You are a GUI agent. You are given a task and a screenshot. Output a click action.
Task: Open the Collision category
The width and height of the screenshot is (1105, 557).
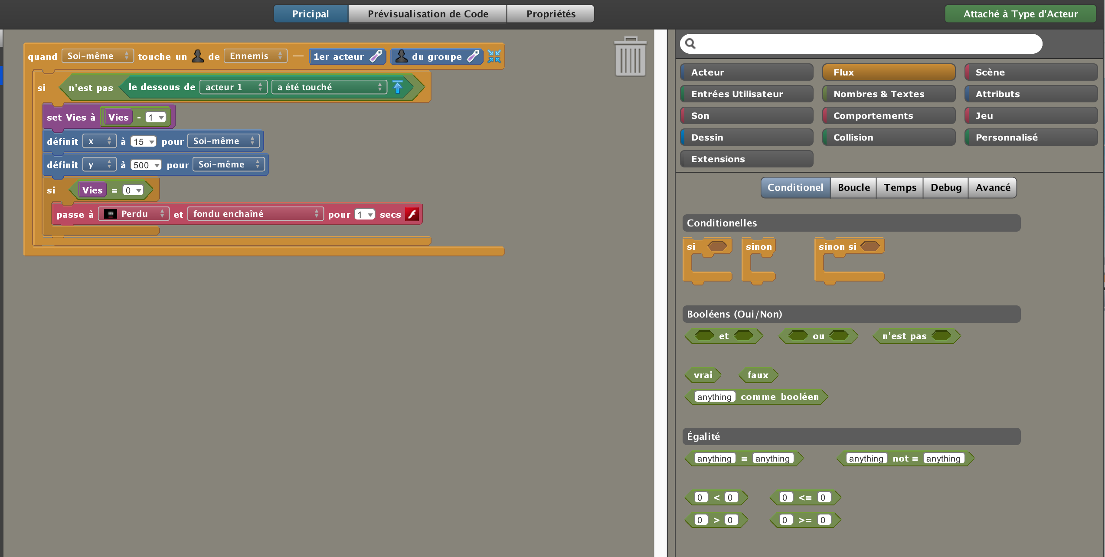pyautogui.click(x=889, y=138)
